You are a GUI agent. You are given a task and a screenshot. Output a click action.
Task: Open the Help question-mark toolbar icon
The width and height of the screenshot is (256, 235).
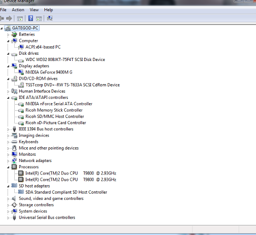(x=31, y=18)
